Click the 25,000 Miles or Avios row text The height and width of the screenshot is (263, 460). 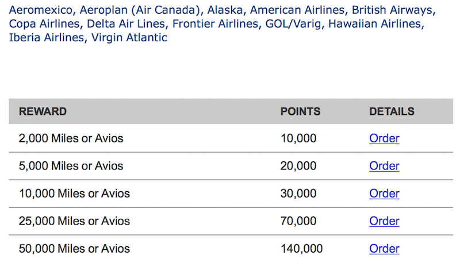(x=74, y=221)
